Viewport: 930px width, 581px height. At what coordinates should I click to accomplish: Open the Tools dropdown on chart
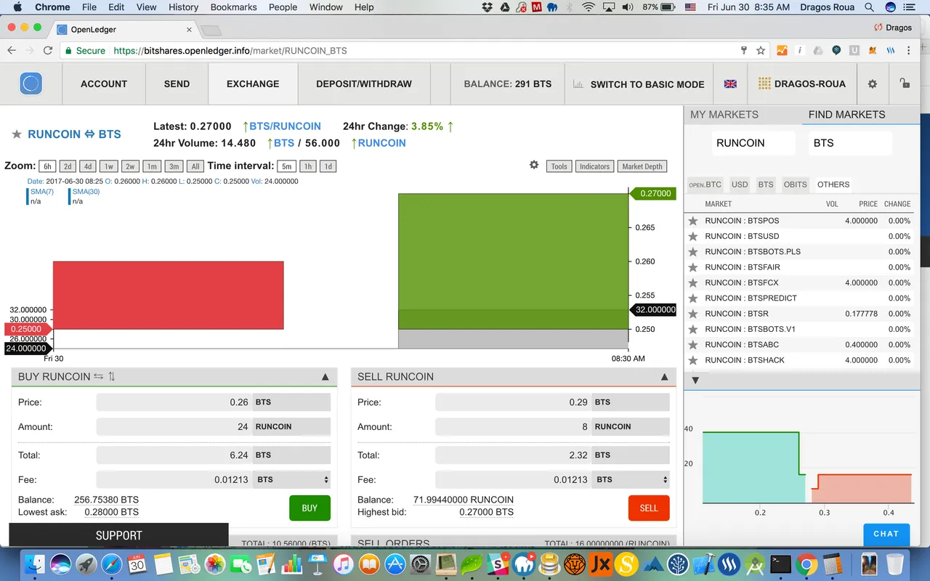(x=559, y=166)
